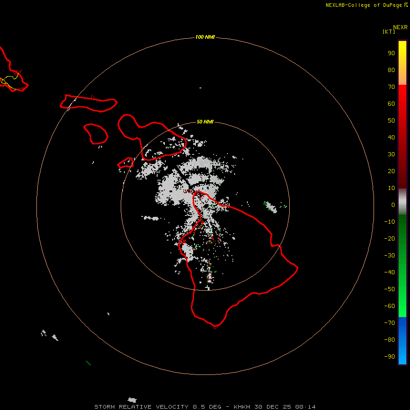Click the -70 knot colorbar label
Image resolution: width=410 pixels, height=410 pixels.
(x=389, y=323)
